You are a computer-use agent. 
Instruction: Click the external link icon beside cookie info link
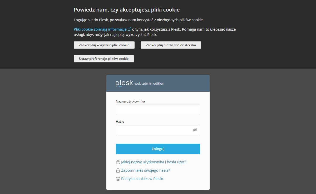(x=129, y=29)
